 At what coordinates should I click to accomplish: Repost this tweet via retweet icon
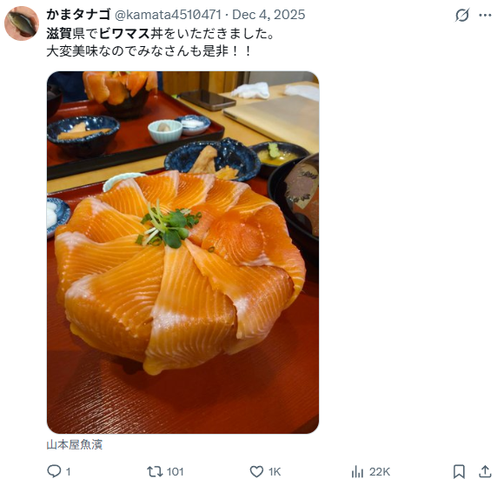155,471
